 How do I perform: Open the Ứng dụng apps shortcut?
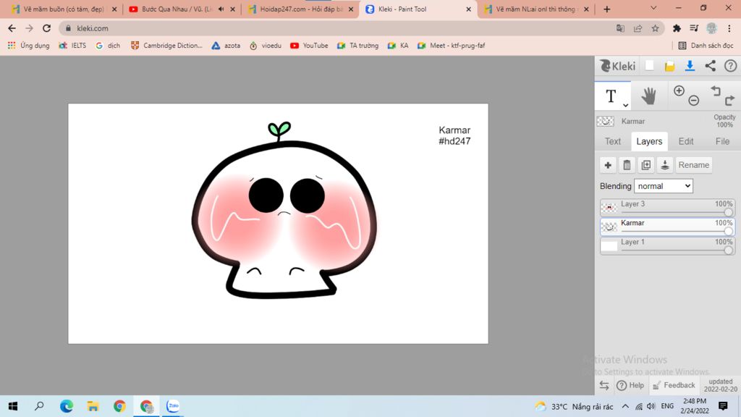[29, 46]
